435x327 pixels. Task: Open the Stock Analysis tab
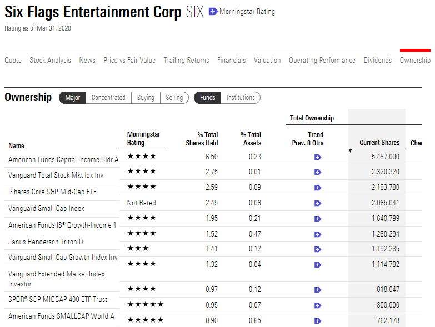pyautogui.click(x=50, y=60)
